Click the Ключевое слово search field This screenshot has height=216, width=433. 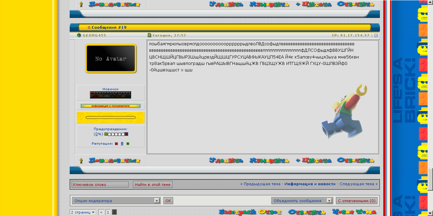click(x=100, y=185)
